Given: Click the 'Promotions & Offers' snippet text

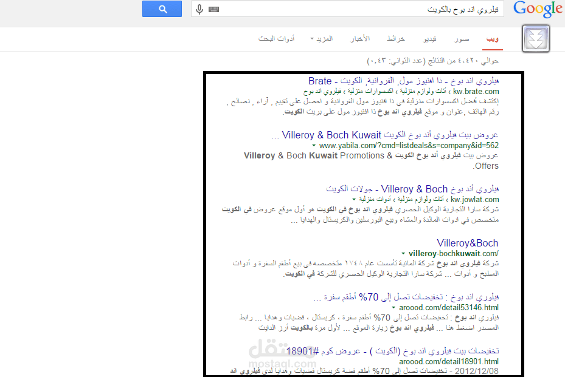Looking at the screenshot, I should (x=371, y=160).
